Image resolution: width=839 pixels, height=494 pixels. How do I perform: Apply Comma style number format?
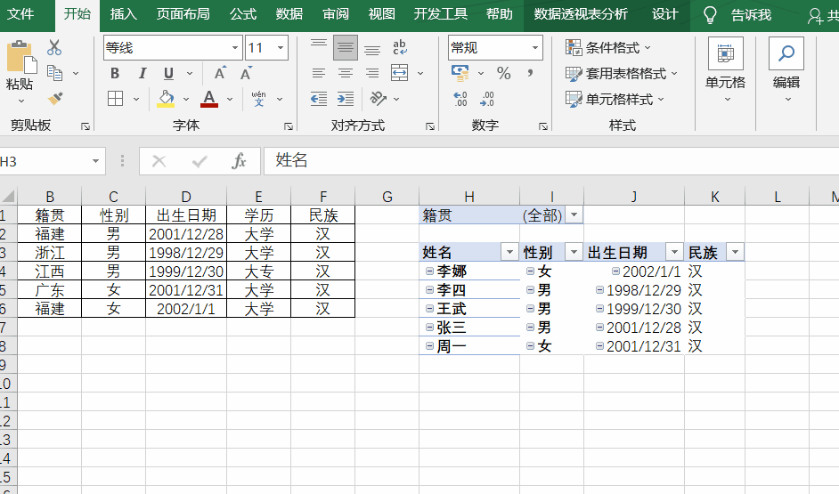point(530,73)
